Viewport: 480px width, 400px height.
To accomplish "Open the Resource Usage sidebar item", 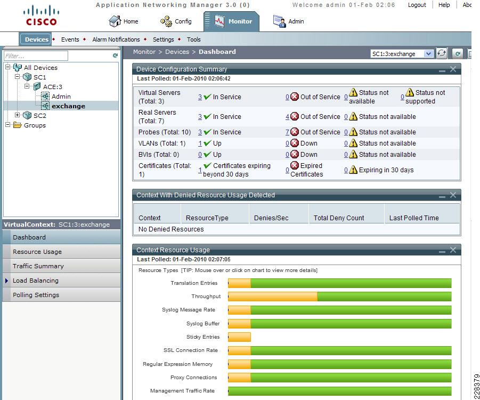I will [61, 252].
